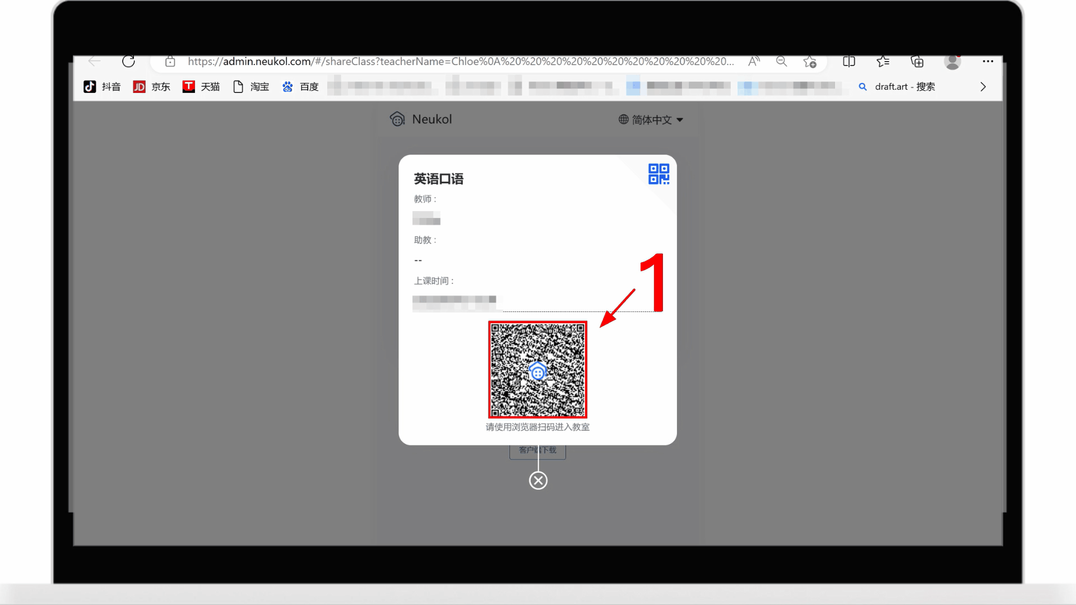Open the Favorites list icon
Screen dimensions: 1076x605
tap(883, 62)
